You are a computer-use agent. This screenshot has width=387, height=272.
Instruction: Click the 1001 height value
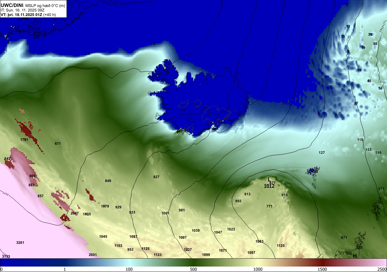pos(165,213)
